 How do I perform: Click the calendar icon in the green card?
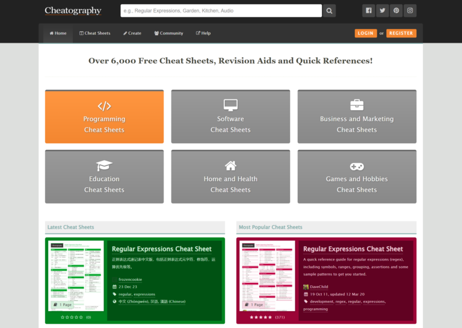[115, 286]
